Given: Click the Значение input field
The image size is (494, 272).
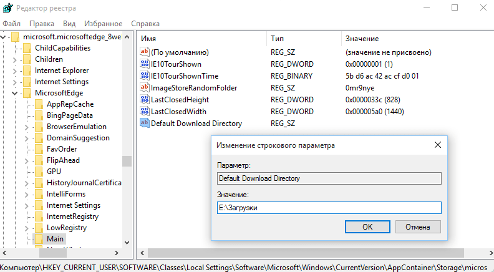Looking at the screenshot, I should [x=329, y=208].
